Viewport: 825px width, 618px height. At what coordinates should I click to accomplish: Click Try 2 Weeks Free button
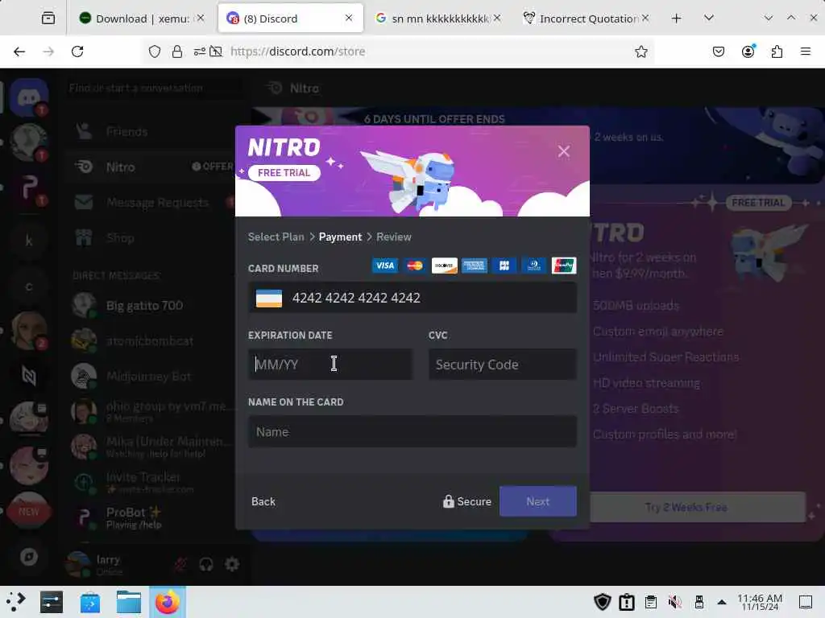(686, 507)
